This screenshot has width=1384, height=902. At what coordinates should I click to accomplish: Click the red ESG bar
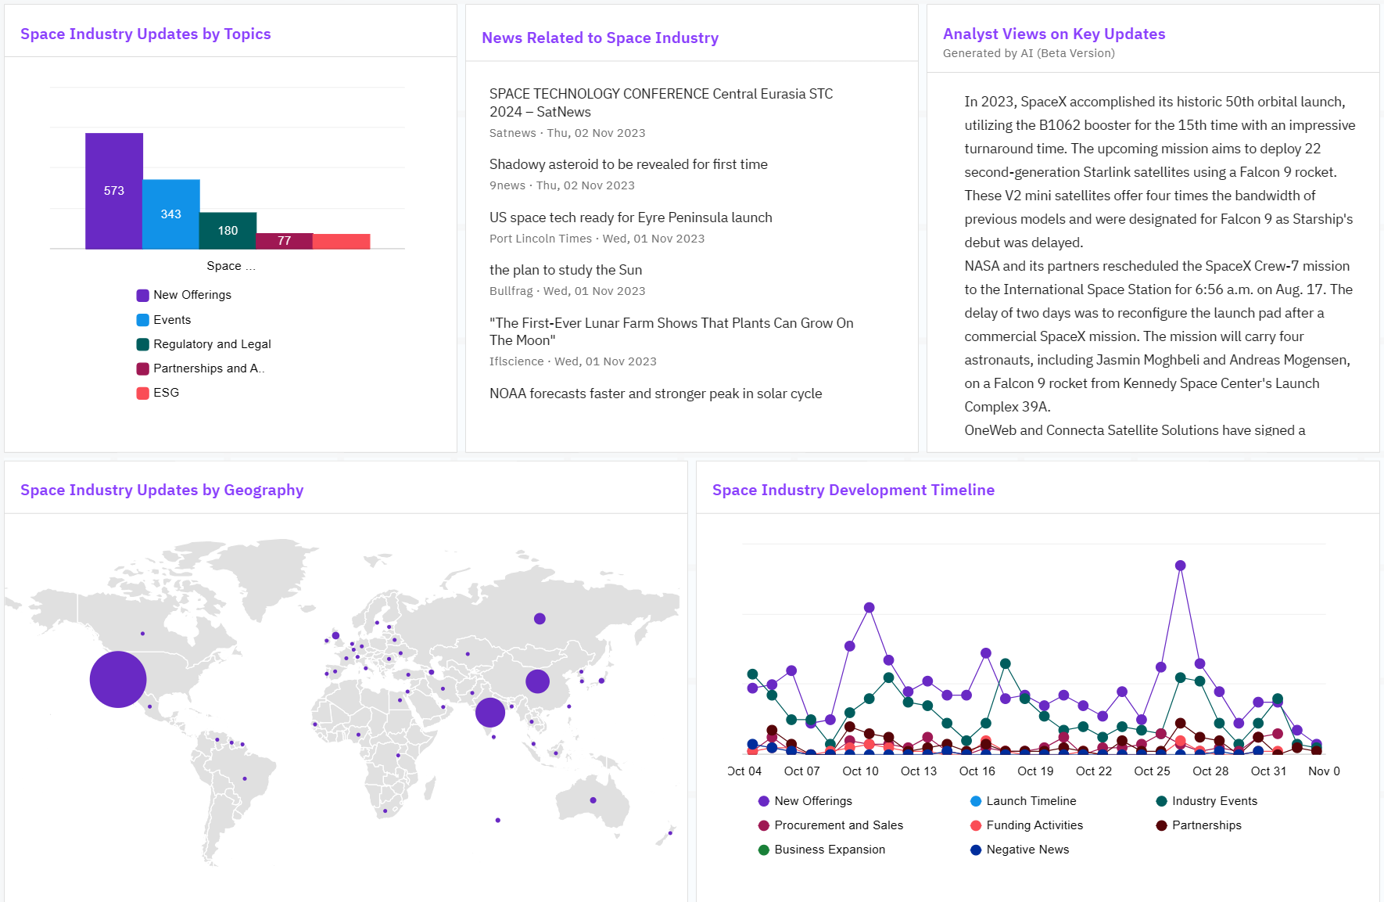342,242
